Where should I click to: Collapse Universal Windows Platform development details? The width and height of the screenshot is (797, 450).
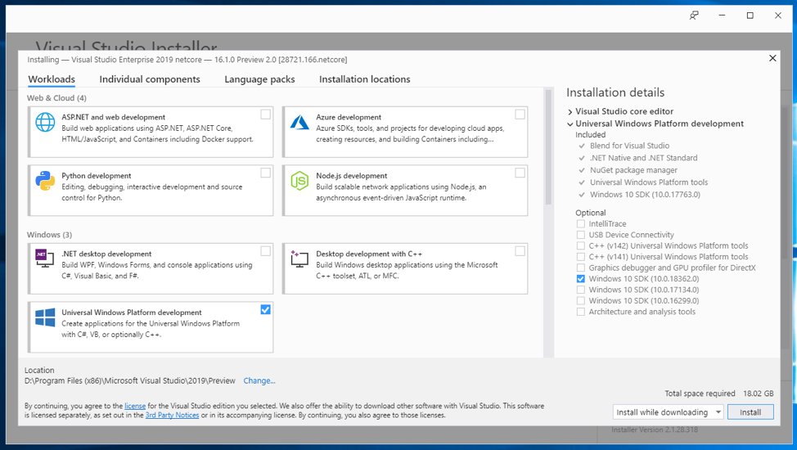tap(570, 124)
